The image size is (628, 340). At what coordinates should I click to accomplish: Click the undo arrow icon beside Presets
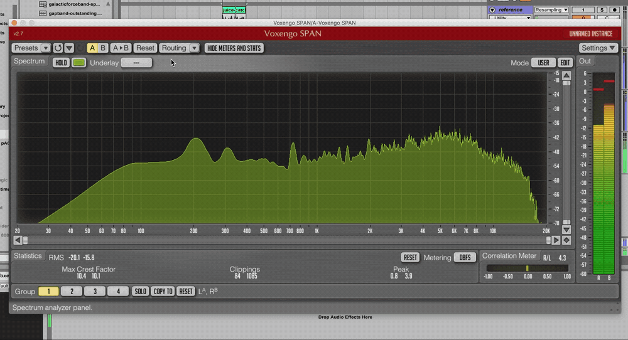(58, 48)
